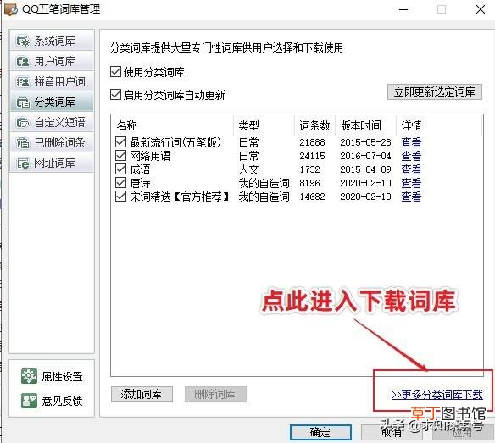Click the 用户词库 sidebar icon

[23, 61]
